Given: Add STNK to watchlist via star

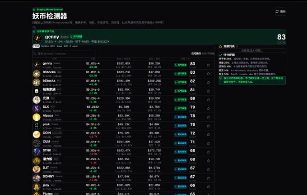Looking at the screenshot, I should coord(208,152).
